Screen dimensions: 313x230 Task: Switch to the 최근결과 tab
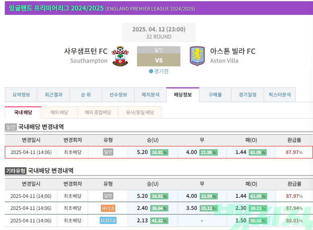point(53,95)
